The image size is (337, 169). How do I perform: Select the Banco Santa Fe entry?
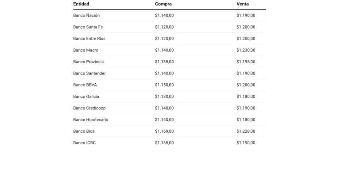[x=88, y=27]
